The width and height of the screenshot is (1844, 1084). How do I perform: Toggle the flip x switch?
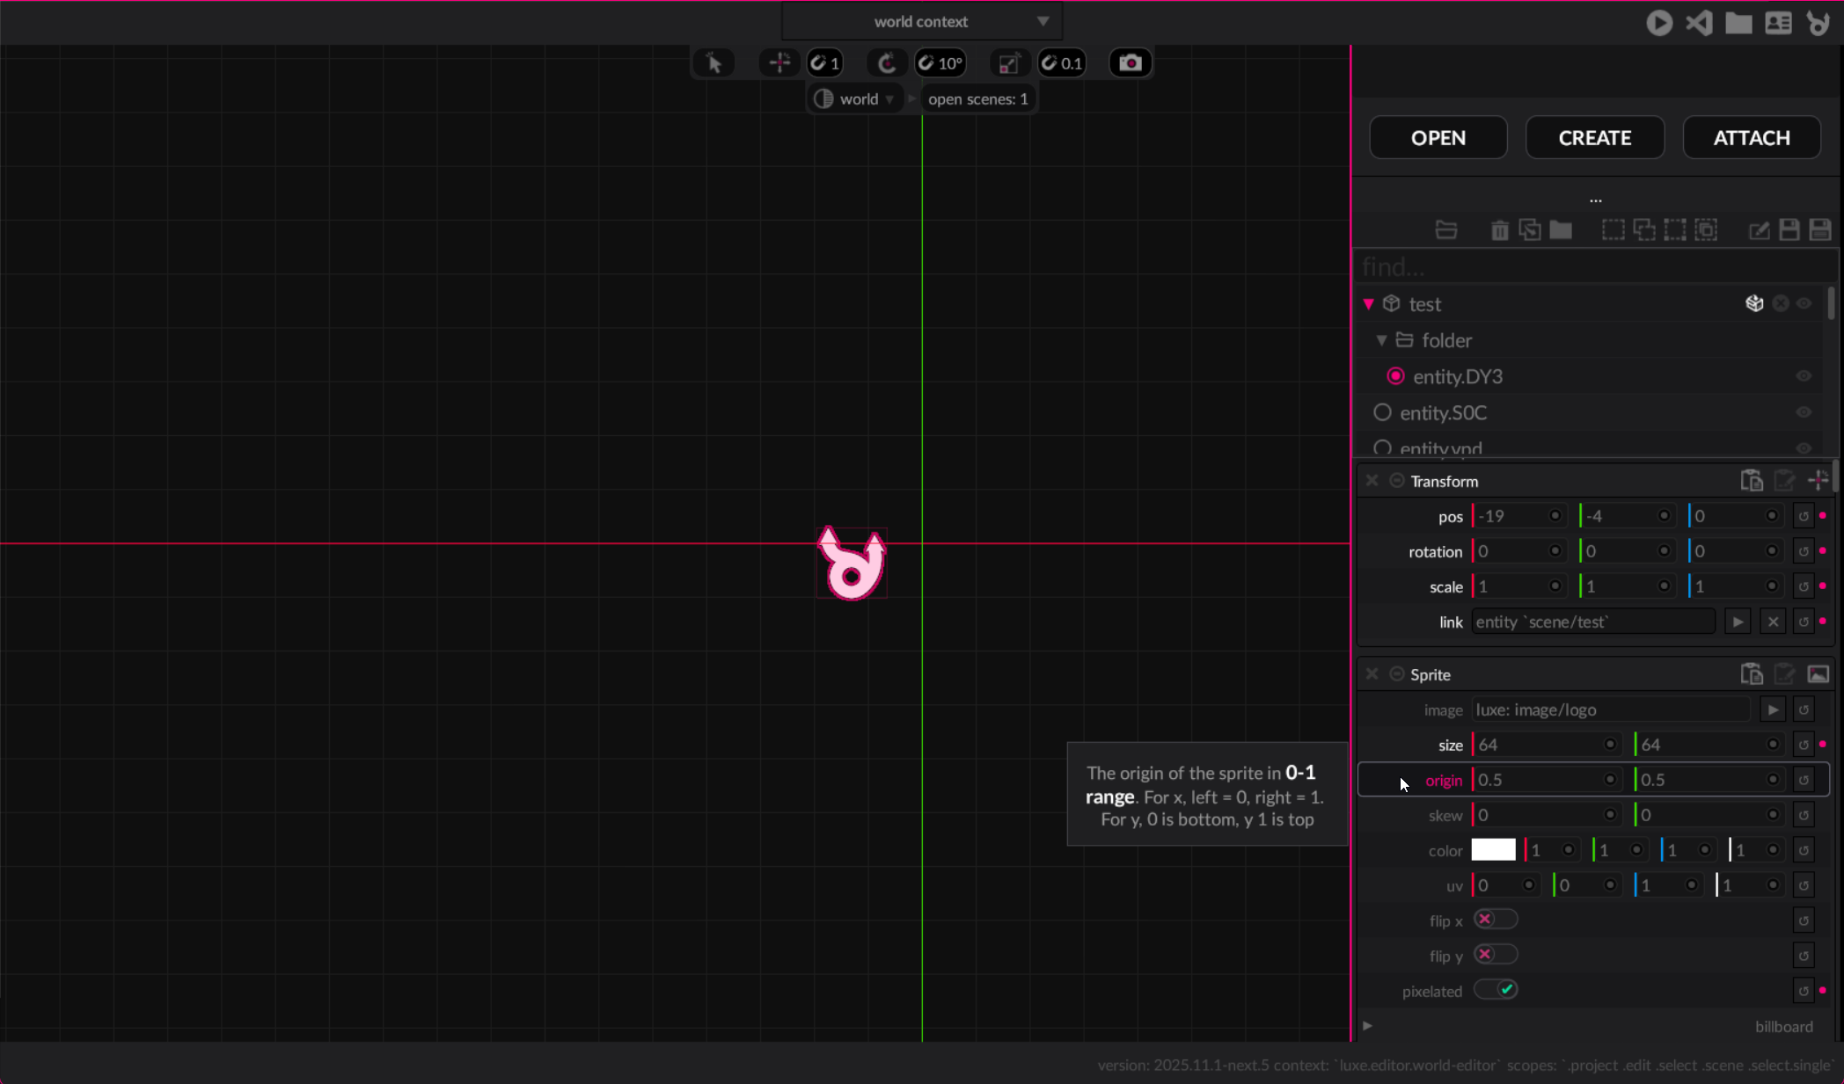(x=1495, y=920)
